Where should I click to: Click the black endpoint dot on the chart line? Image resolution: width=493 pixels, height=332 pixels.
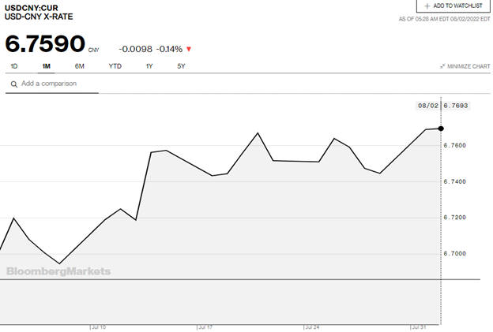[441, 128]
